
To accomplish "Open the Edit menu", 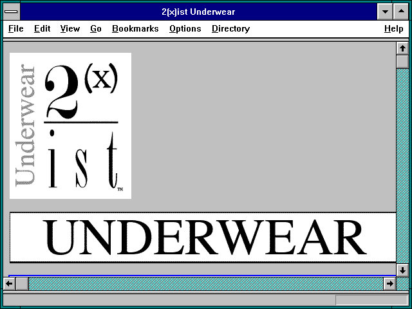I will tap(42, 28).
